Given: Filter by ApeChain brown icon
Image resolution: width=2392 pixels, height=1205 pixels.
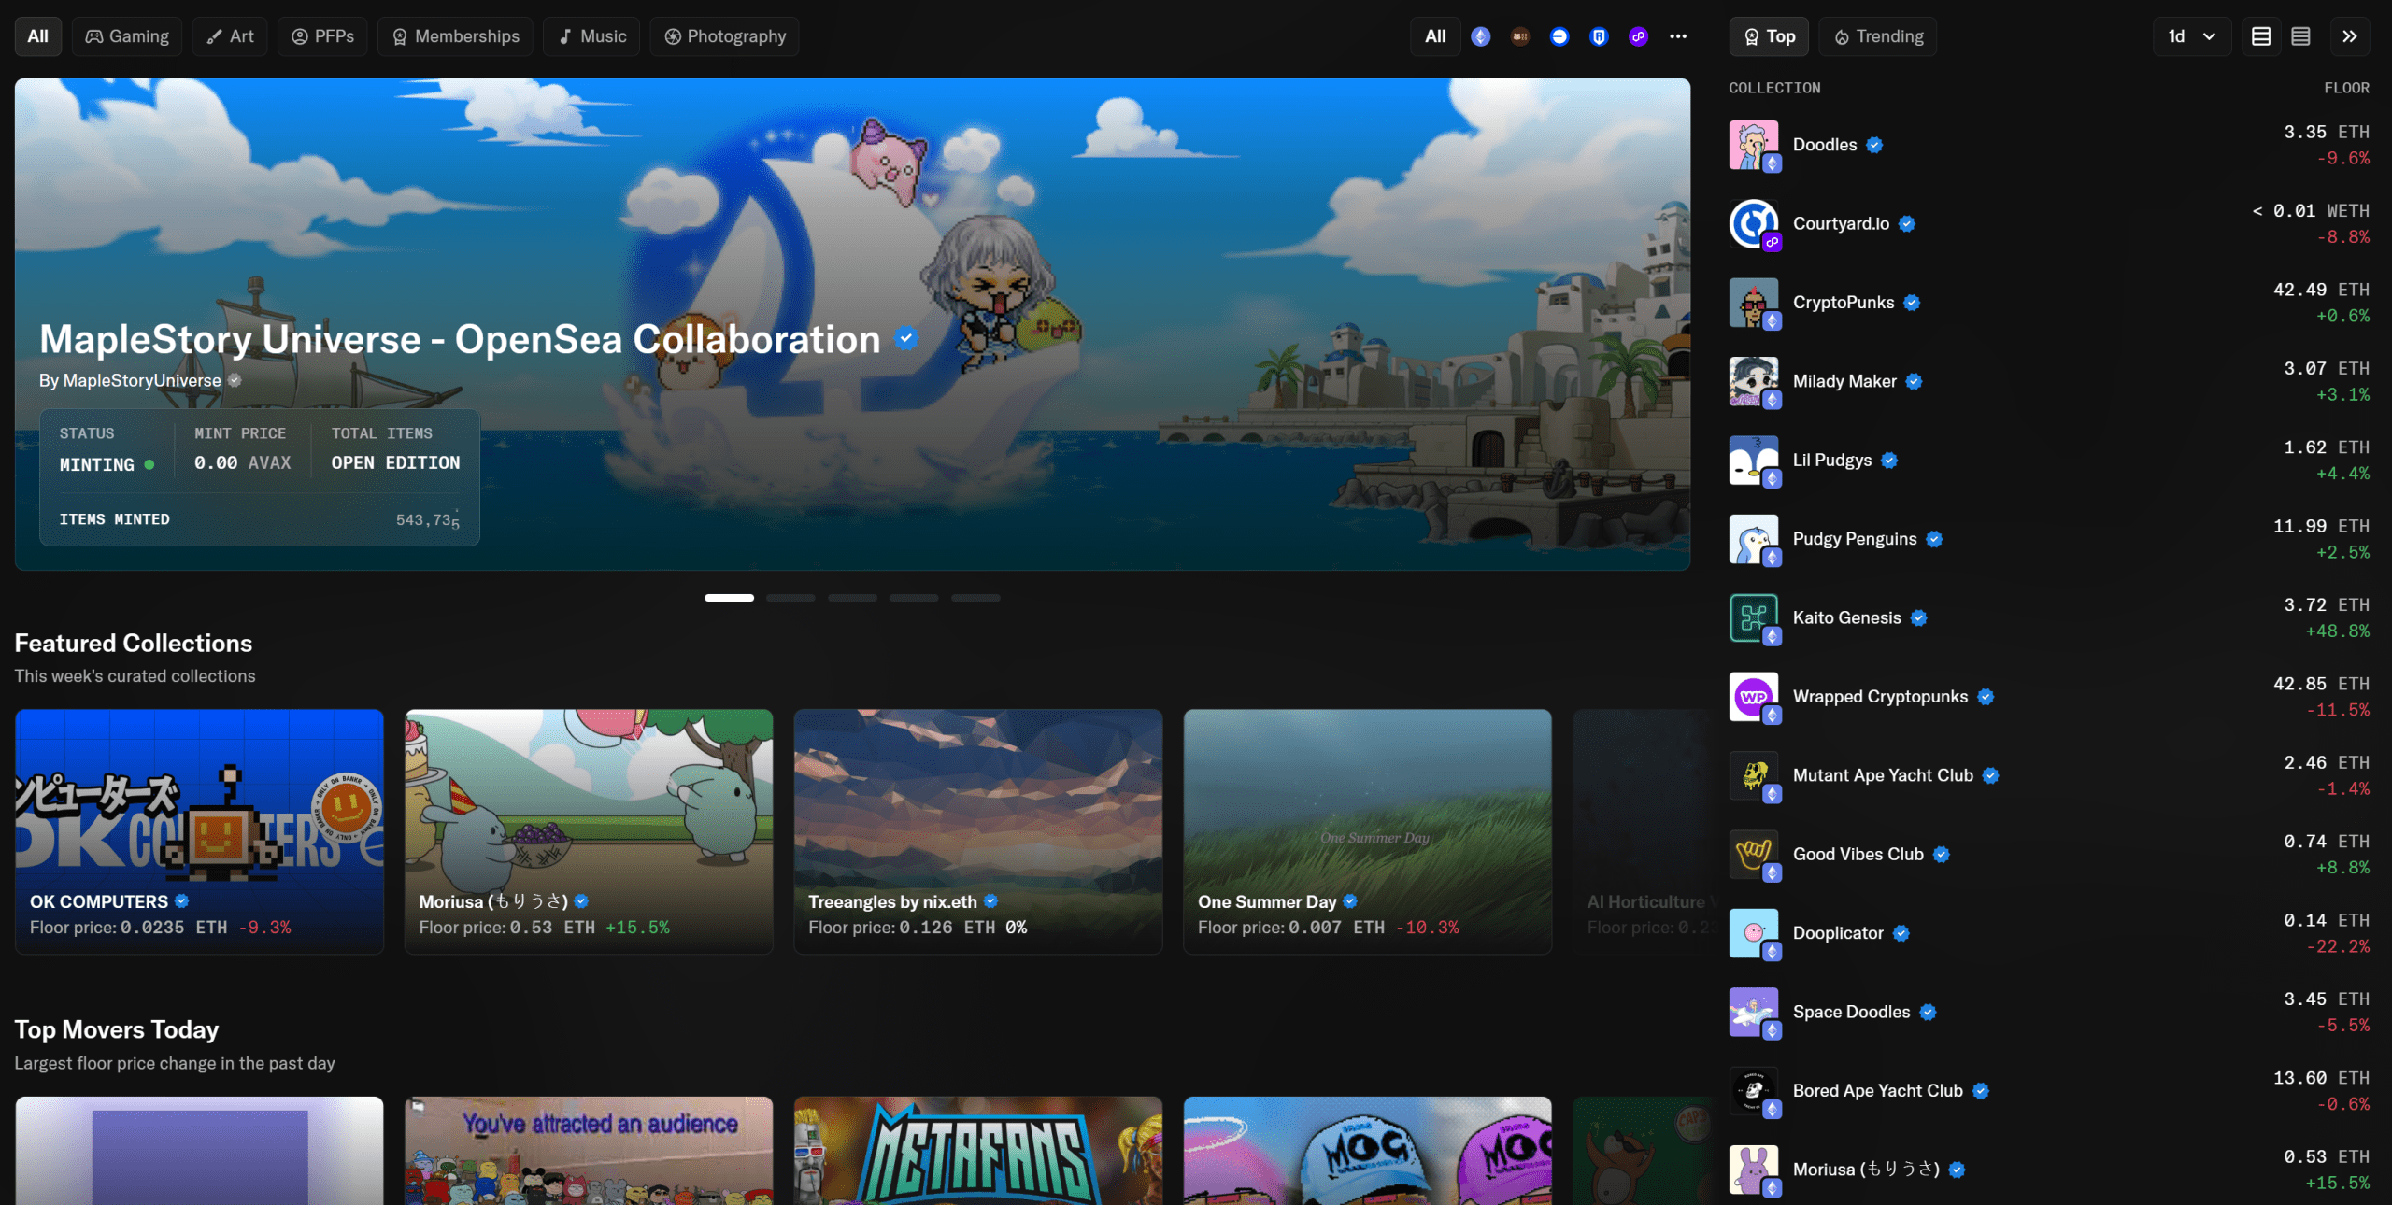Looking at the screenshot, I should [x=1520, y=36].
